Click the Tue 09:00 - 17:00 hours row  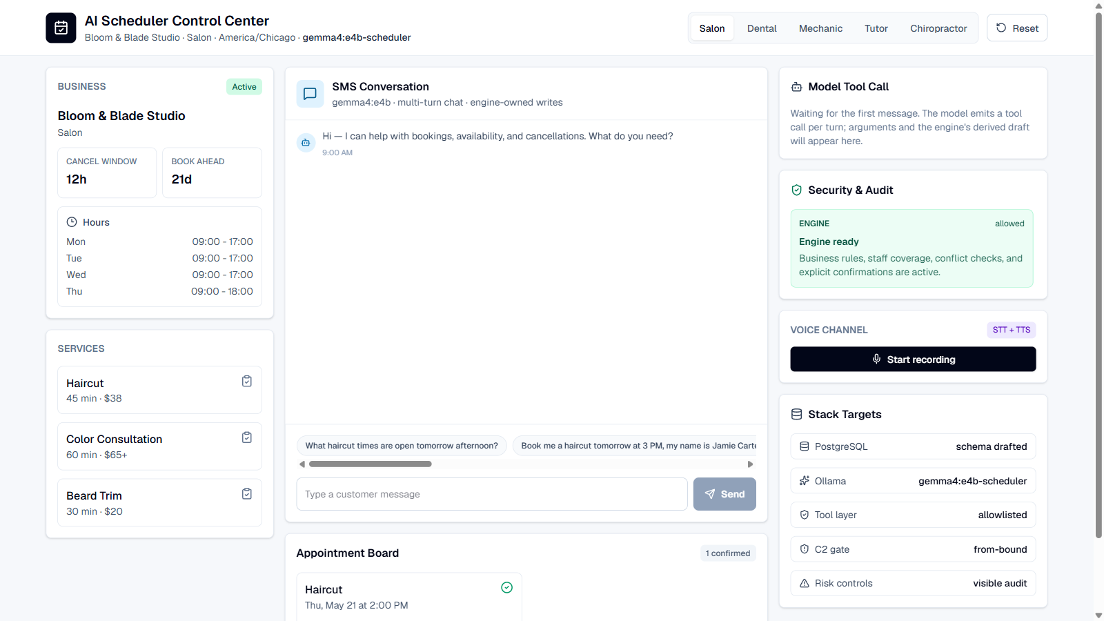[x=159, y=258]
